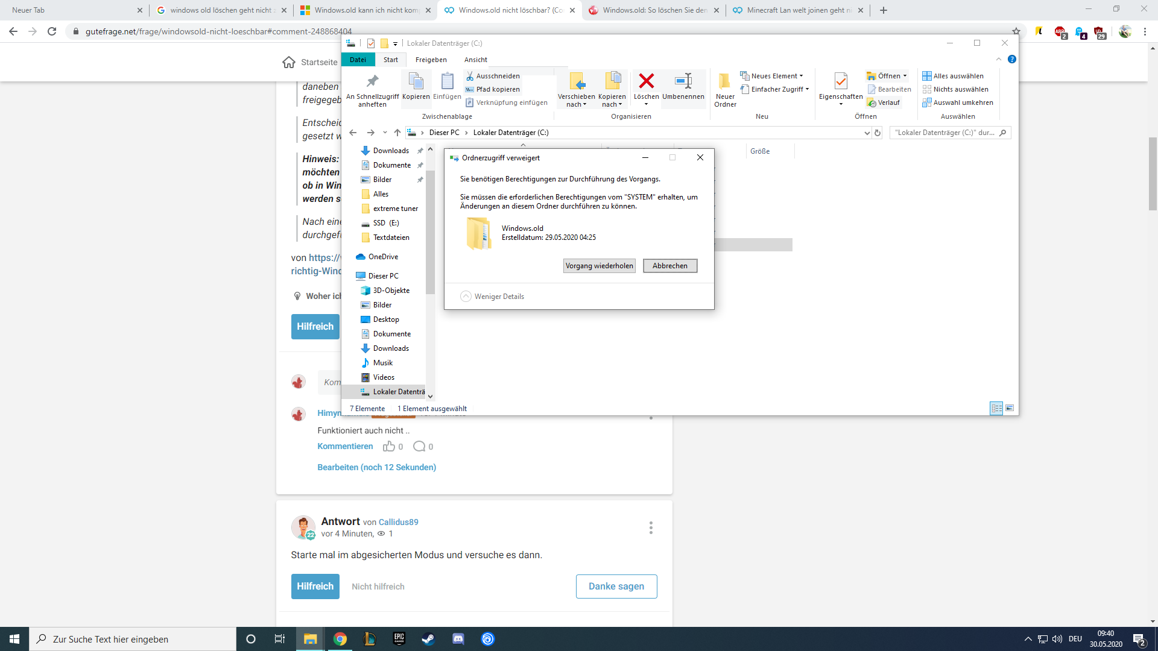Viewport: 1158px width, 651px height.
Task: Bookmark page with star icon in Chrome
Action: (x=1016, y=31)
